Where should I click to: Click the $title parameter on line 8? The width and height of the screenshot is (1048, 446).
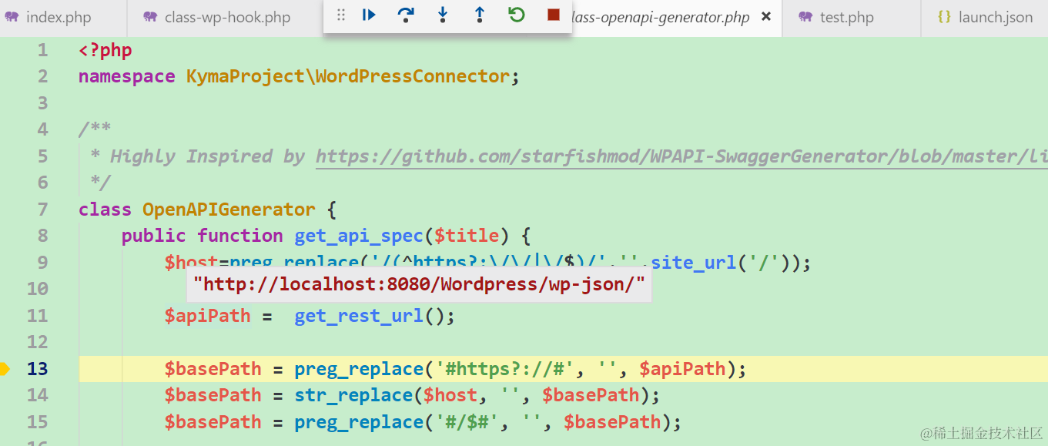click(x=467, y=236)
